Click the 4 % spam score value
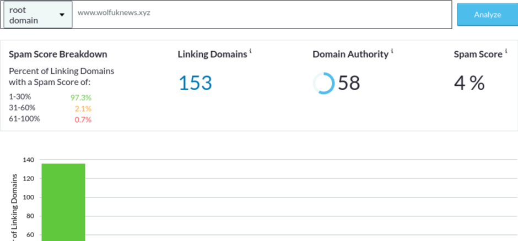The height and width of the screenshot is (241, 518). 469,83
